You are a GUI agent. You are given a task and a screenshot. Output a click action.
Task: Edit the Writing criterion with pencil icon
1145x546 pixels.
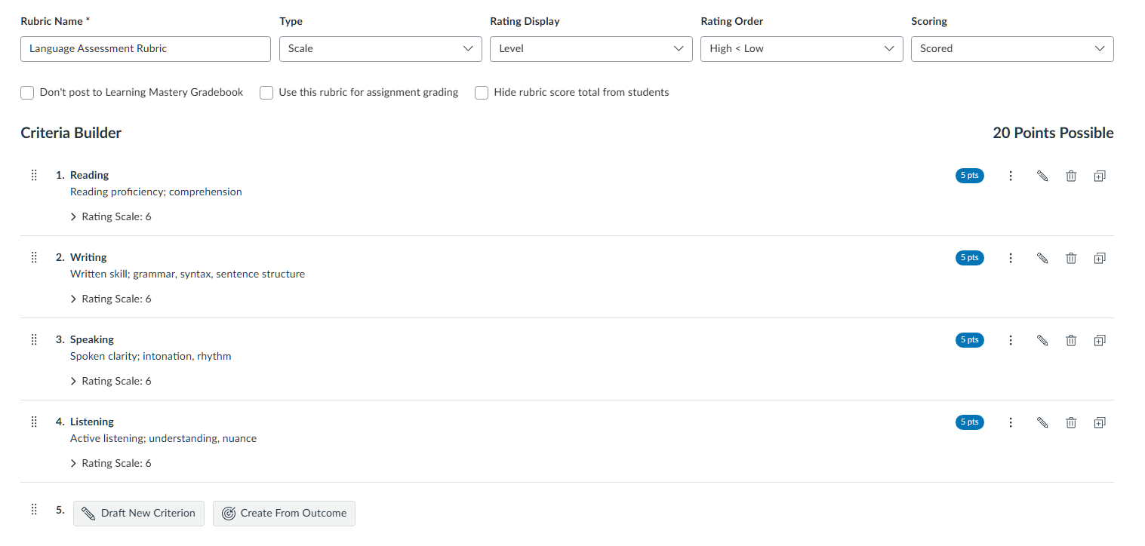[1042, 258]
